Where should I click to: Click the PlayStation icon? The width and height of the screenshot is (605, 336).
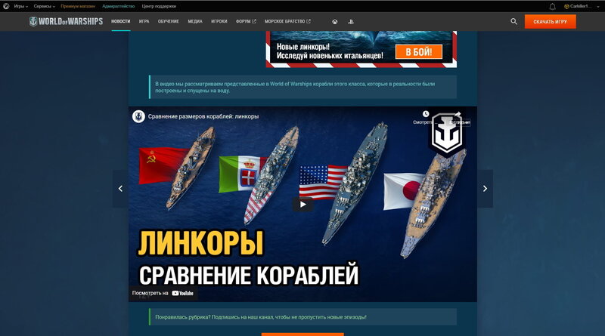pyautogui.click(x=350, y=22)
